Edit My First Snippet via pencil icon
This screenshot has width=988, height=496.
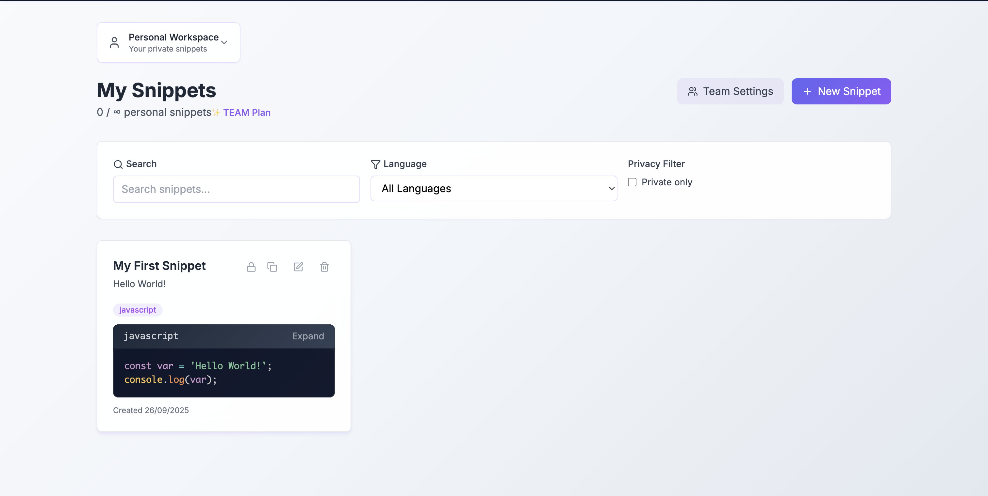pyautogui.click(x=298, y=267)
